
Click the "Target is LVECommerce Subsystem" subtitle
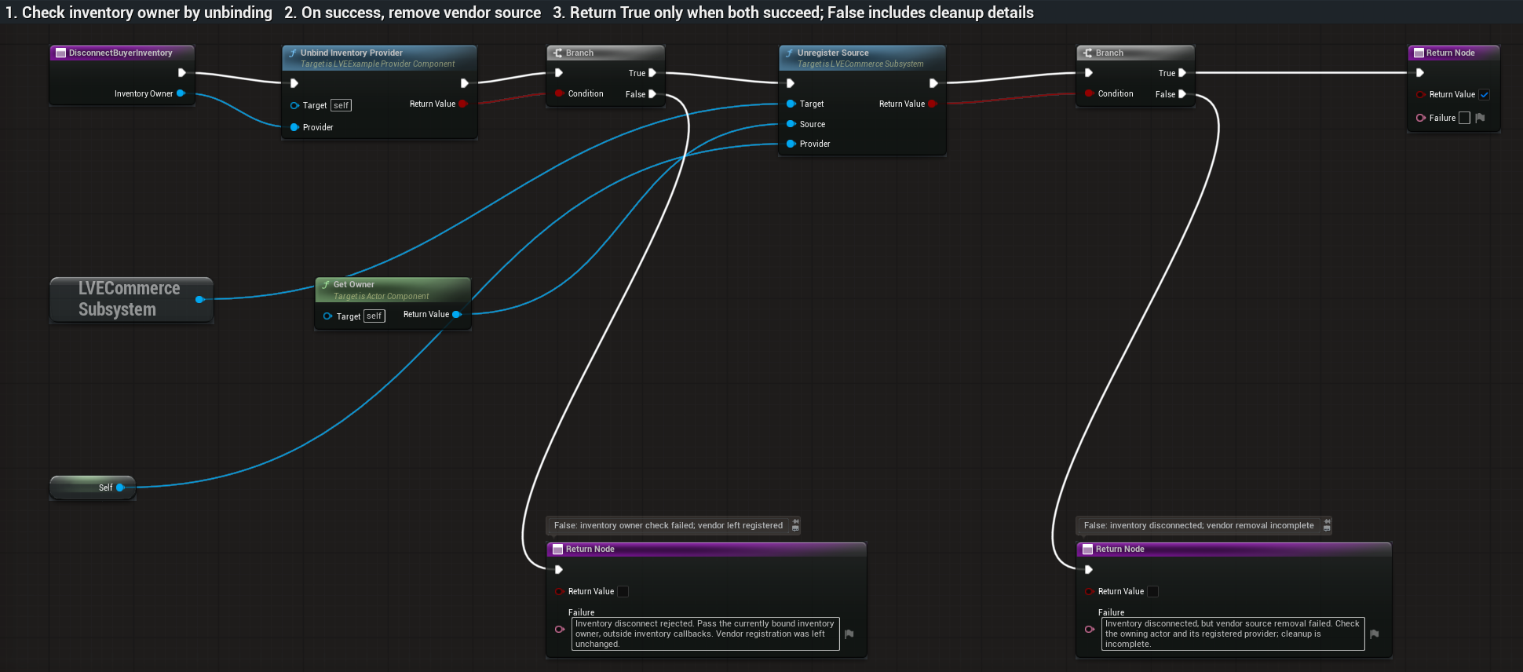[x=860, y=64]
